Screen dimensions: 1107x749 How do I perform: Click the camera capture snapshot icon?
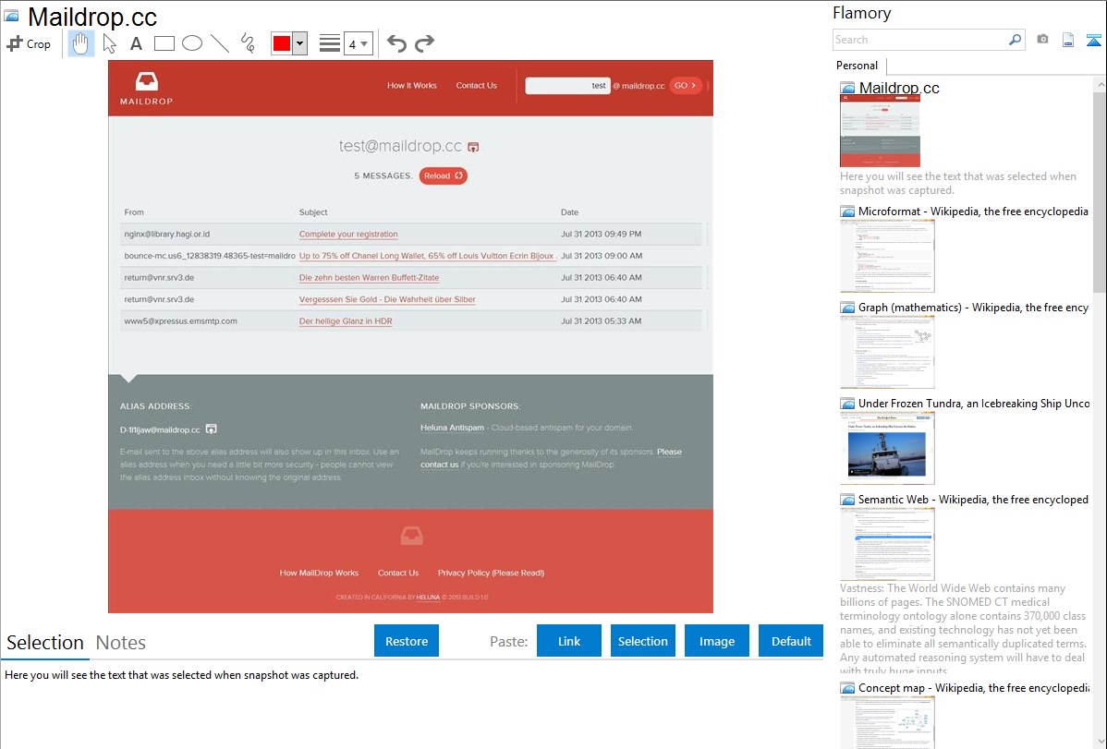tap(1042, 40)
